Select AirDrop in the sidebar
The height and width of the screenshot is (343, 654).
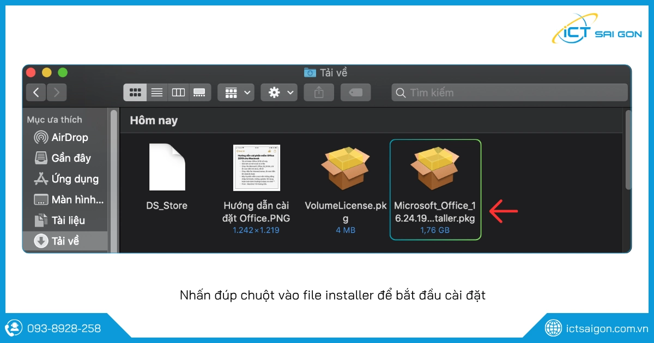65,138
